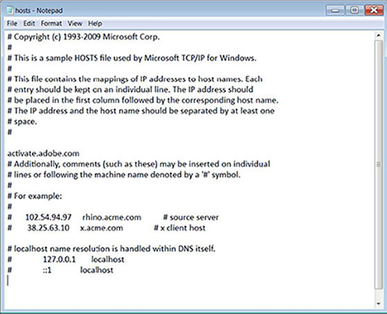Click the Copyright 1993-2009 Microsoft Corp. line
The height and width of the screenshot is (314, 387).
coord(83,37)
